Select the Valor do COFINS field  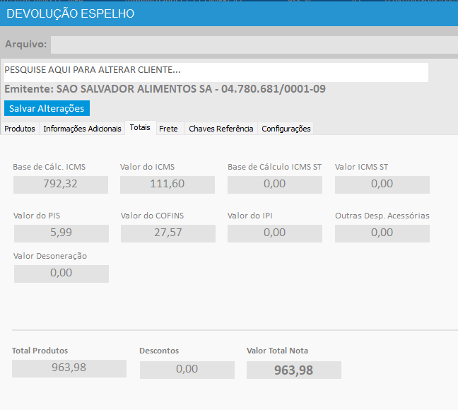click(x=168, y=233)
